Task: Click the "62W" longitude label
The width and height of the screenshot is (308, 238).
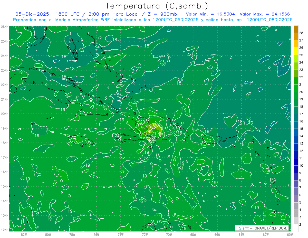Action: click(x=266, y=235)
